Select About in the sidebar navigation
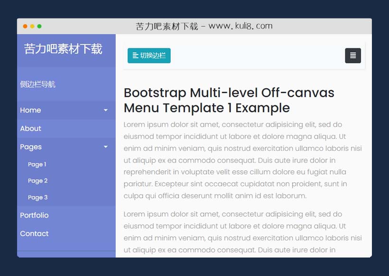 30,129
